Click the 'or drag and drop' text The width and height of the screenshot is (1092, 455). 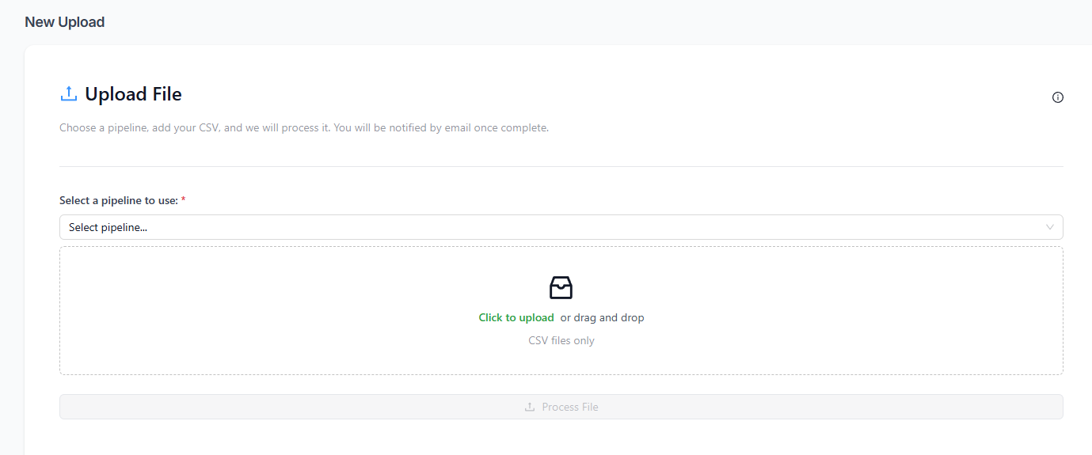click(602, 317)
